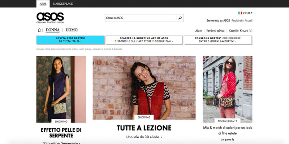
Task: Switch to the ASOS tab
Action: 43,4
